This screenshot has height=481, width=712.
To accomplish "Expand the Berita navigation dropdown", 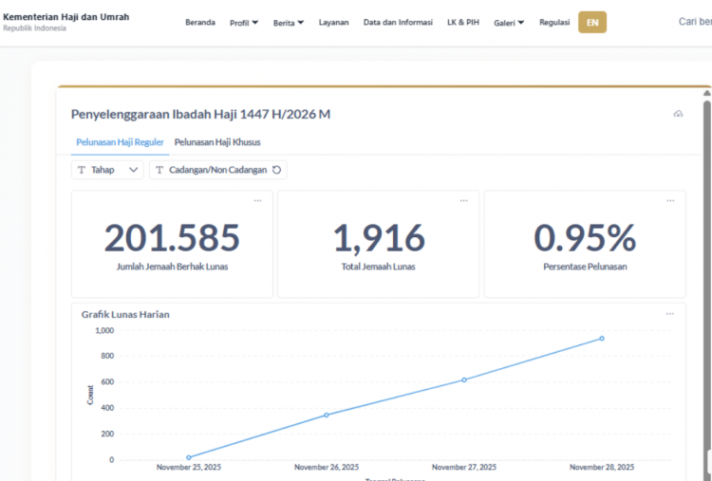I will tap(289, 22).
